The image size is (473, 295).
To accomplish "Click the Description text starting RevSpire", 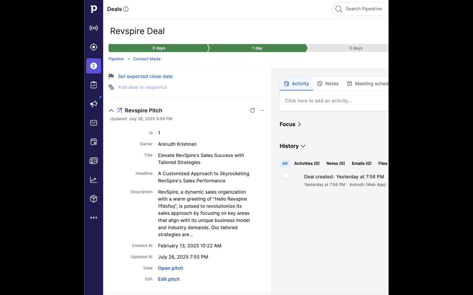I will (x=204, y=213).
